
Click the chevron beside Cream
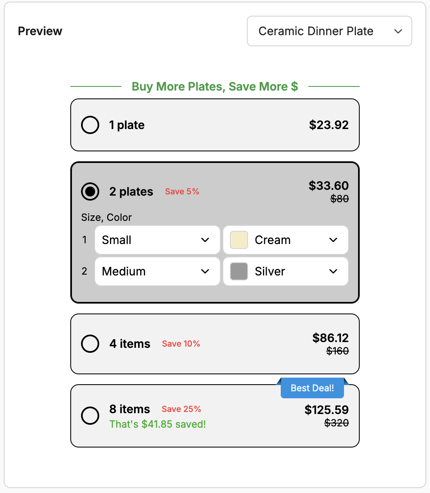(x=333, y=240)
